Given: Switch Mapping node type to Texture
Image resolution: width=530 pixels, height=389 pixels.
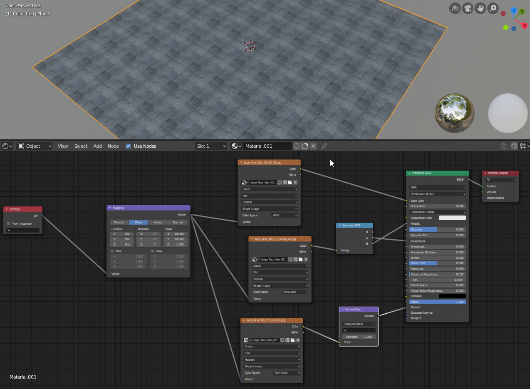Looking at the screenshot, I should (x=119, y=222).
